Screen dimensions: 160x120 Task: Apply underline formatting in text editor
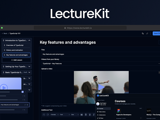[90, 115]
